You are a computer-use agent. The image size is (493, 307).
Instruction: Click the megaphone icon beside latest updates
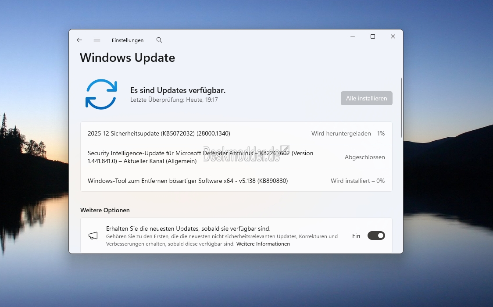pyautogui.click(x=93, y=236)
